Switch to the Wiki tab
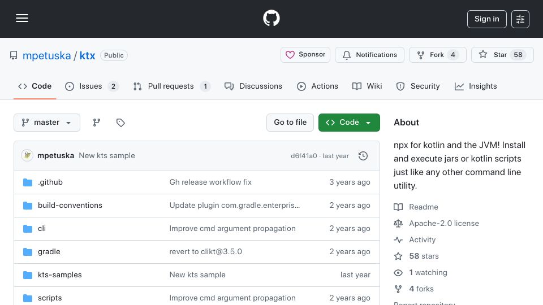Image resolution: width=543 pixels, height=305 pixels. (x=367, y=86)
